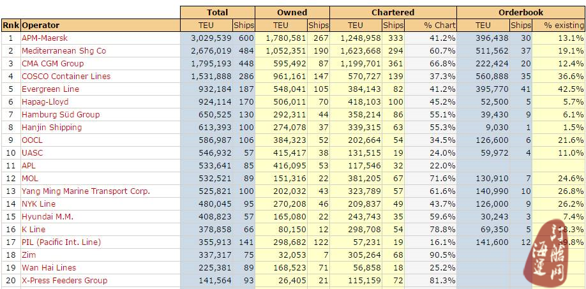Open the K Line operator link
The image size is (586, 289).
(x=33, y=229)
